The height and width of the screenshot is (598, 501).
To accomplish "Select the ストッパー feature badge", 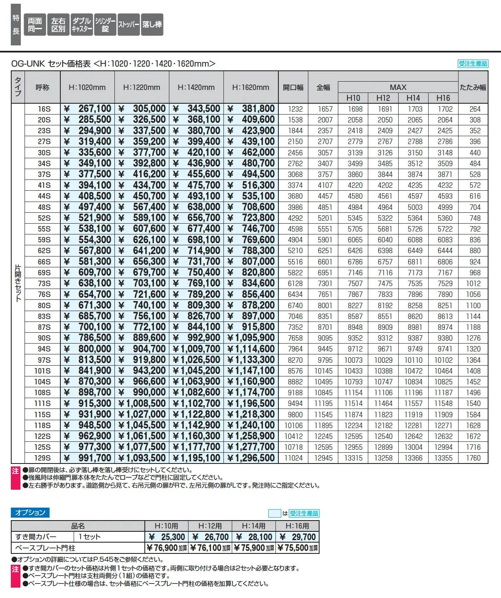I will tap(129, 25).
